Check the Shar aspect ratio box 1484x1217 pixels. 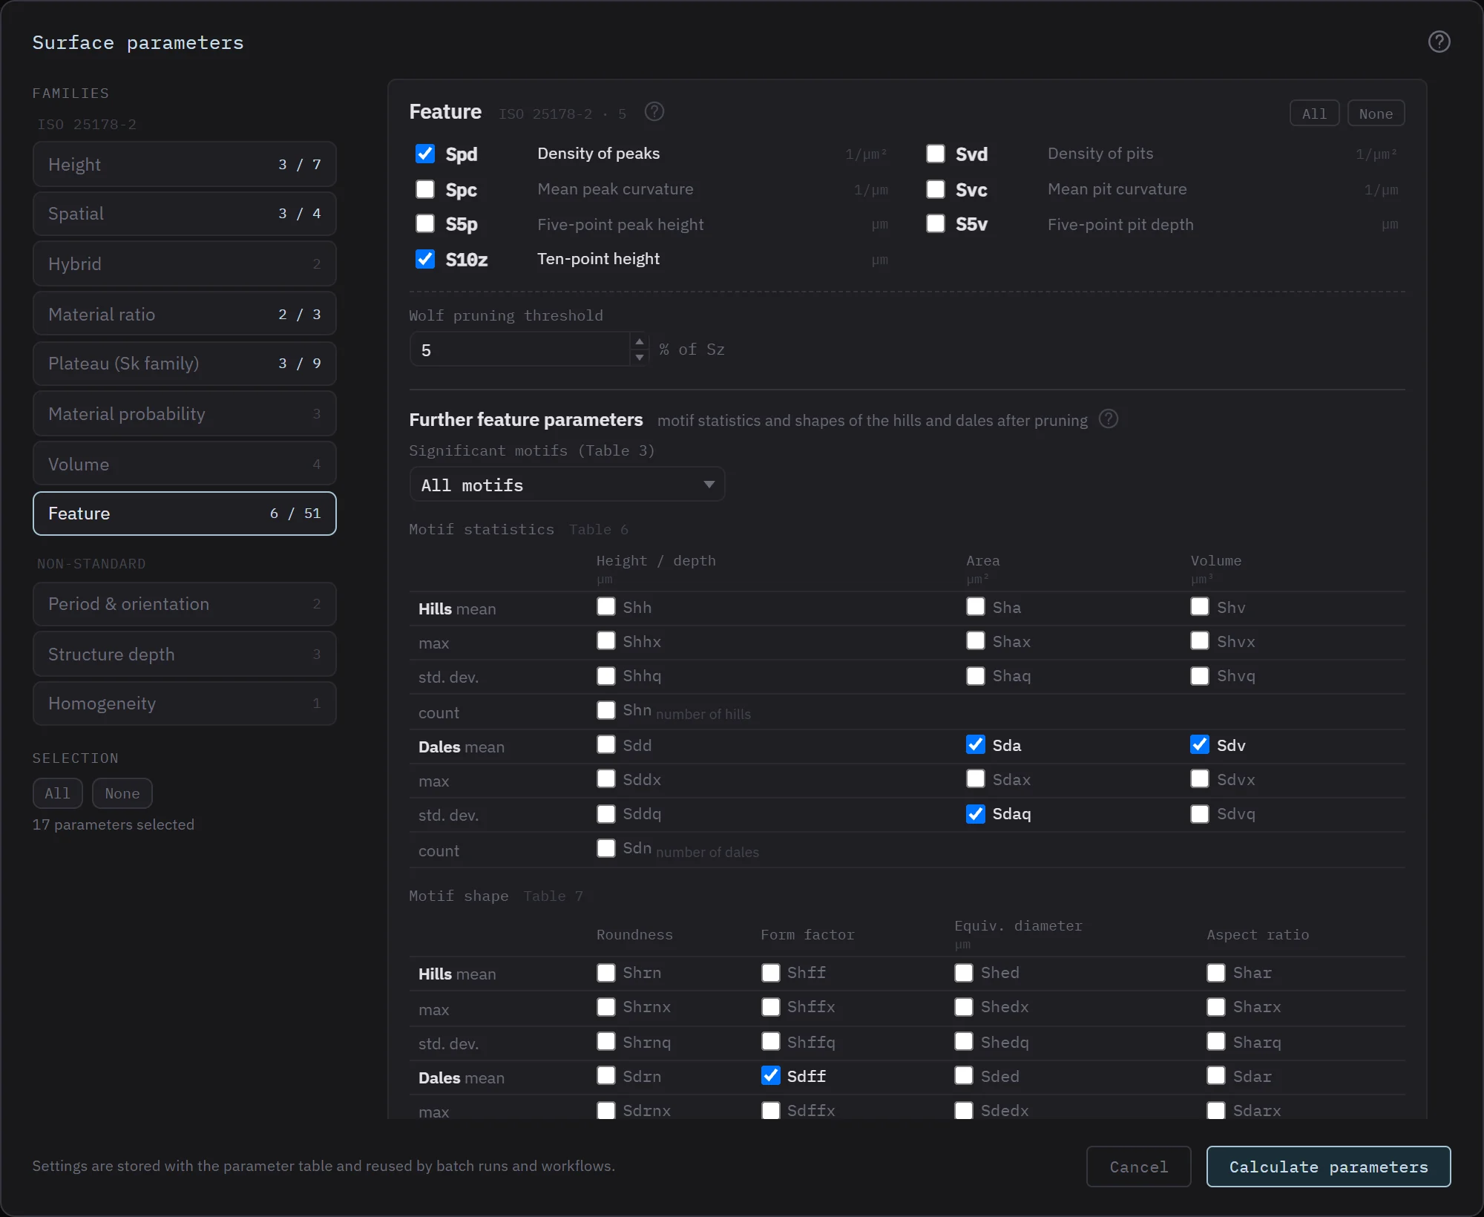pos(1216,973)
